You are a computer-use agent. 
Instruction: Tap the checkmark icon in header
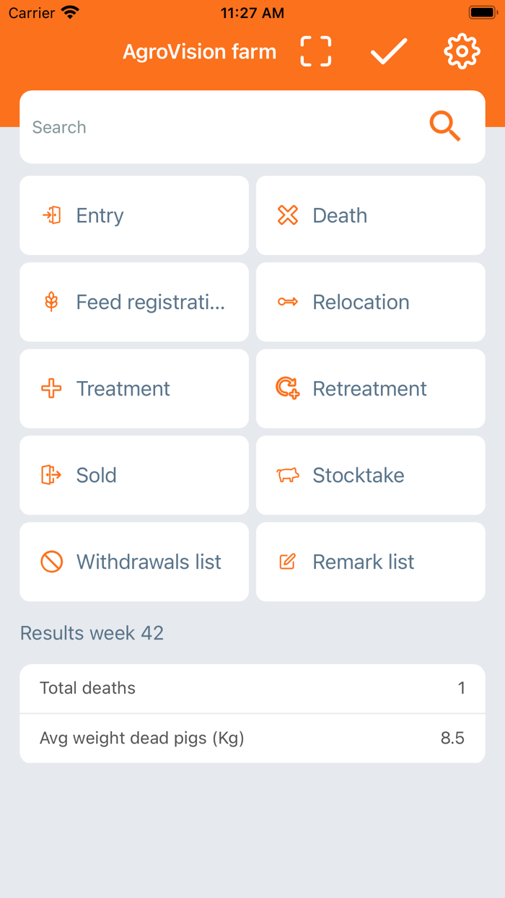click(x=389, y=52)
